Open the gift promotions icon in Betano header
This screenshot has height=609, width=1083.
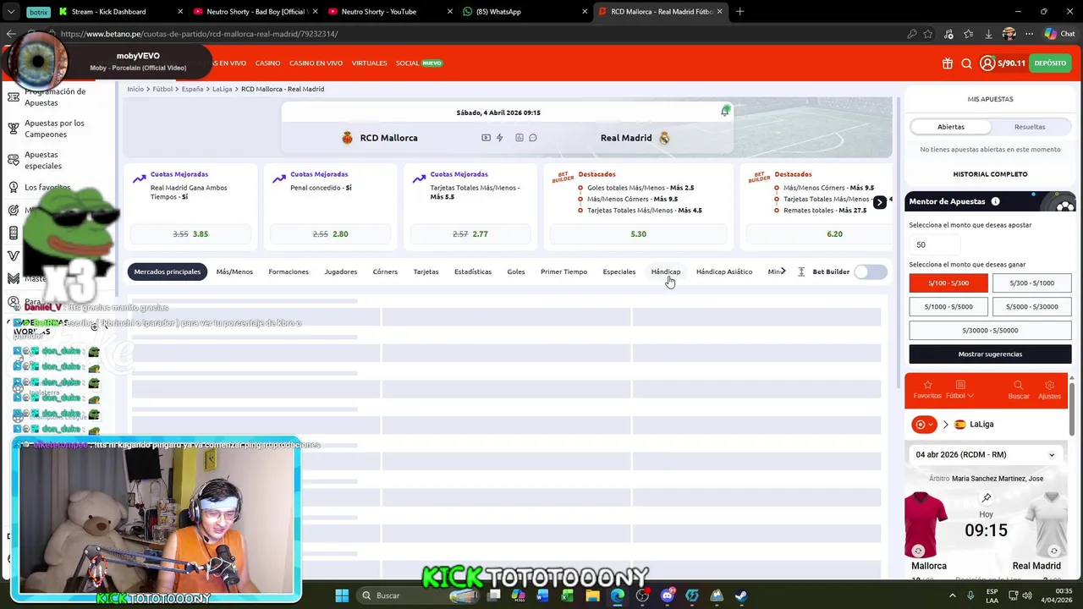947,63
